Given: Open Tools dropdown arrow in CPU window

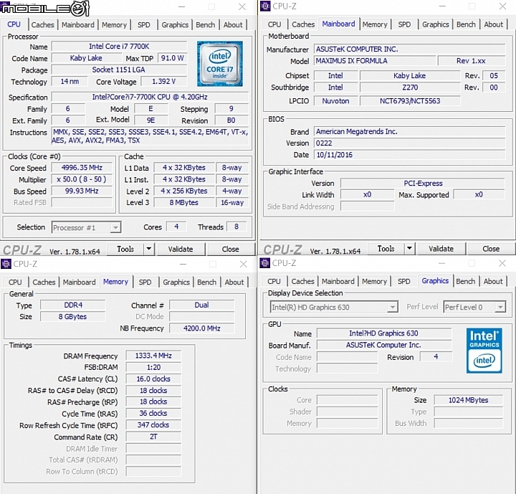Looking at the screenshot, I should coord(149,249).
